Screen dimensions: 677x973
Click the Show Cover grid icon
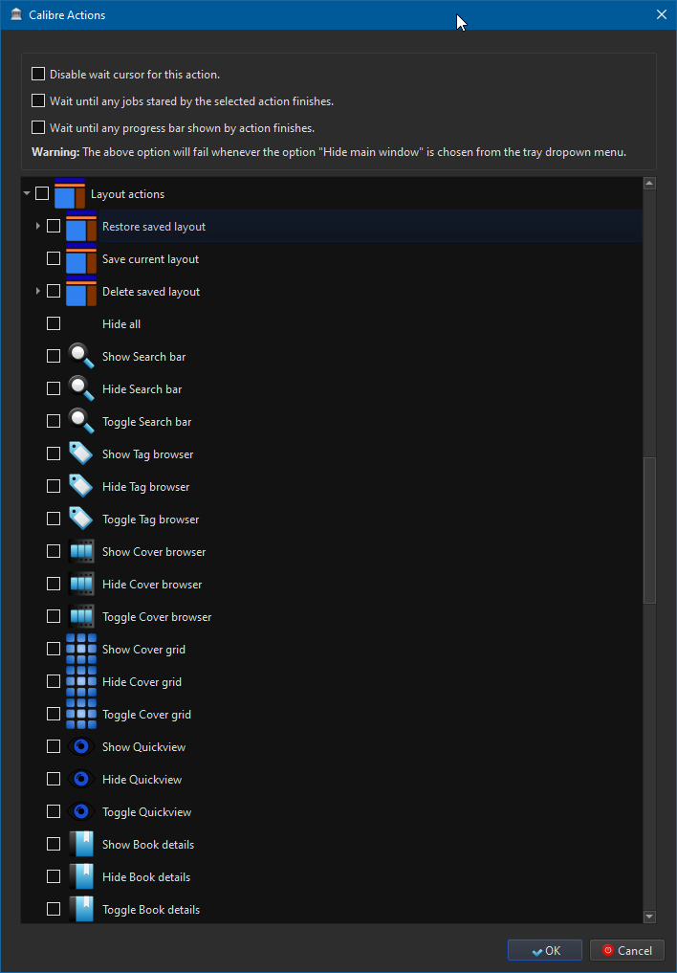(x=81, y=649)
